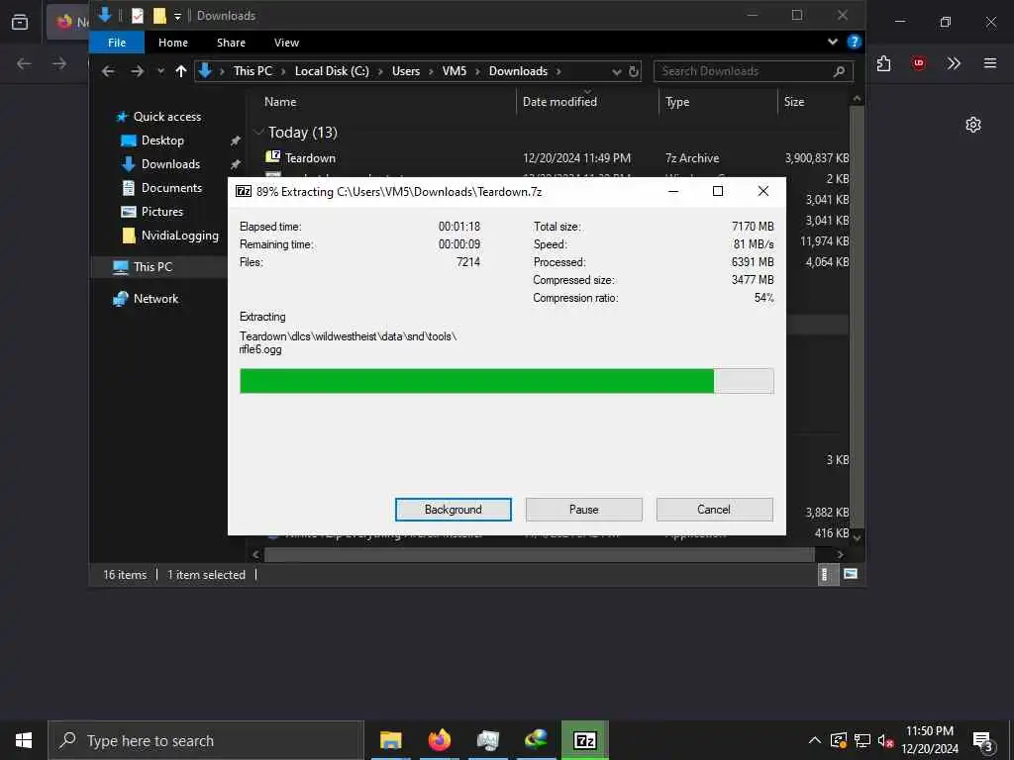Screen dimensions: 1014x760
Task: Click Explorer vertical scrollbar
Action: coord(857,317)
